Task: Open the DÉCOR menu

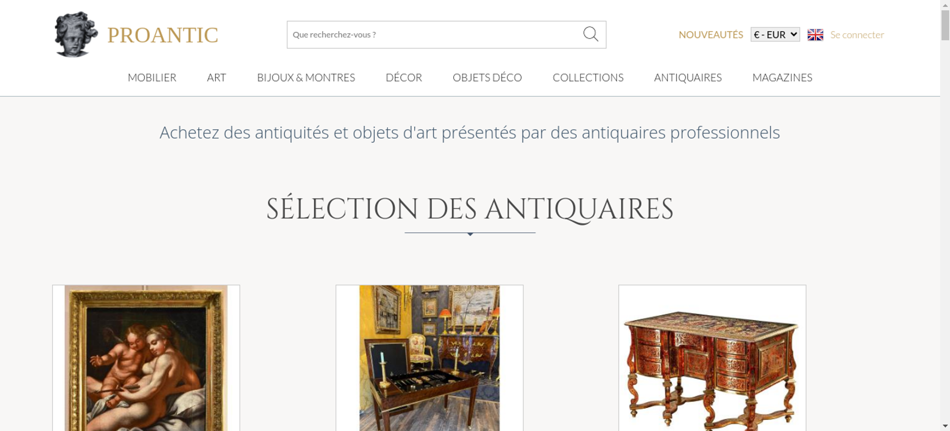Action: [404, 77]
